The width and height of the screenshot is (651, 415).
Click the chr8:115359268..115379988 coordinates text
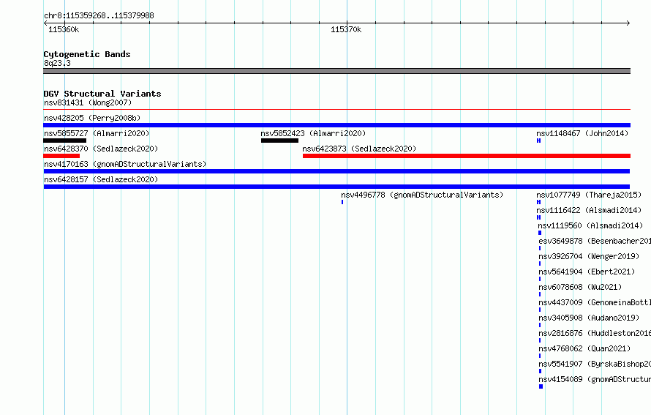[99, 15]
